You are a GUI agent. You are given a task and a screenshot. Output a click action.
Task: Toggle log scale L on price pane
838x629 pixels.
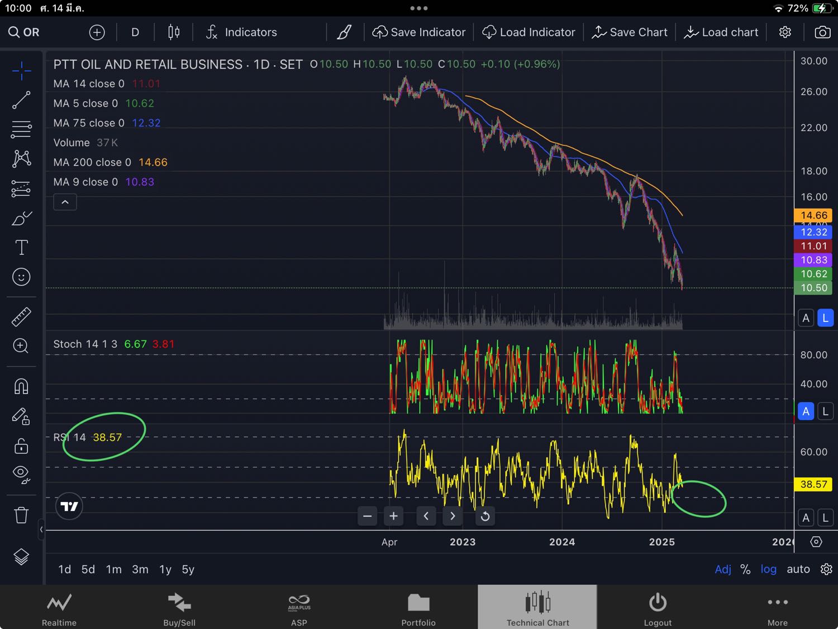click(x=825, y=318)
